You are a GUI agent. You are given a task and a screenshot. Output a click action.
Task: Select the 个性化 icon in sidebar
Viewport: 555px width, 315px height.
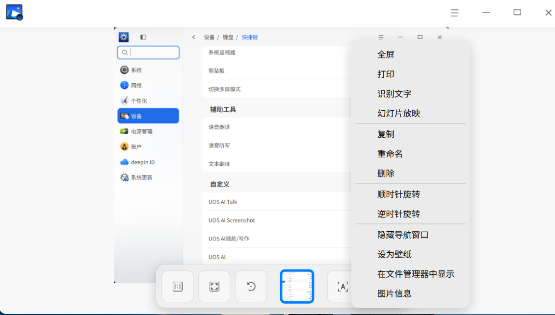[x=124, y=100]
